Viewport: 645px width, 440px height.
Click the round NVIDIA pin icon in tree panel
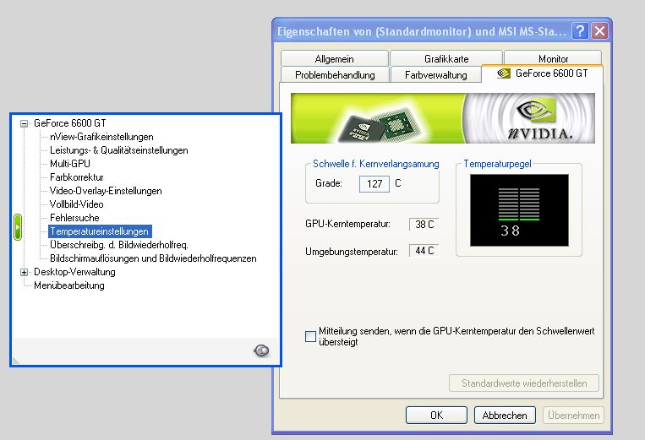click(x=261, y=350)
